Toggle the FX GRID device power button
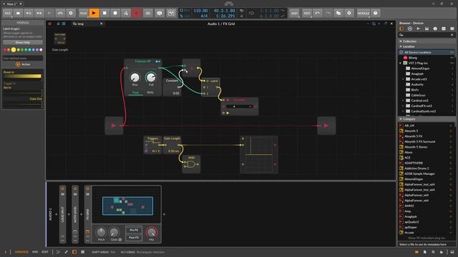This screenshot has width=458, height=257. (87, 188)
